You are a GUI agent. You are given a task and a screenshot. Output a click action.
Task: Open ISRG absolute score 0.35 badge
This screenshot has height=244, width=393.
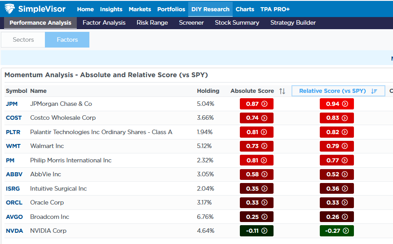[x=256, y=189]
